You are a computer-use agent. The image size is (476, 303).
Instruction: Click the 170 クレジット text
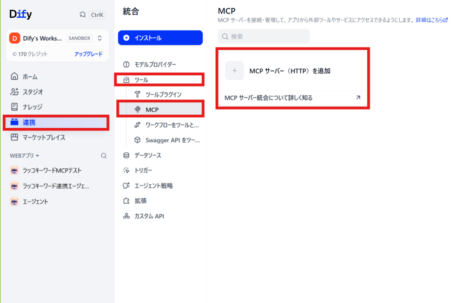point(33,54)
